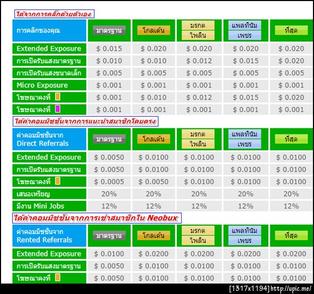Select the gold โกลเด้น badge in the การคลิกของคุณ header
The width and height of the screenshot is (314, 294).
point(153,30)
